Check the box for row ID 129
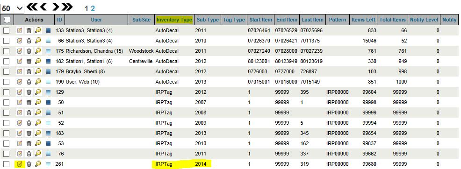461x169 pixels. pyautogui.click(x=7, y=92)
